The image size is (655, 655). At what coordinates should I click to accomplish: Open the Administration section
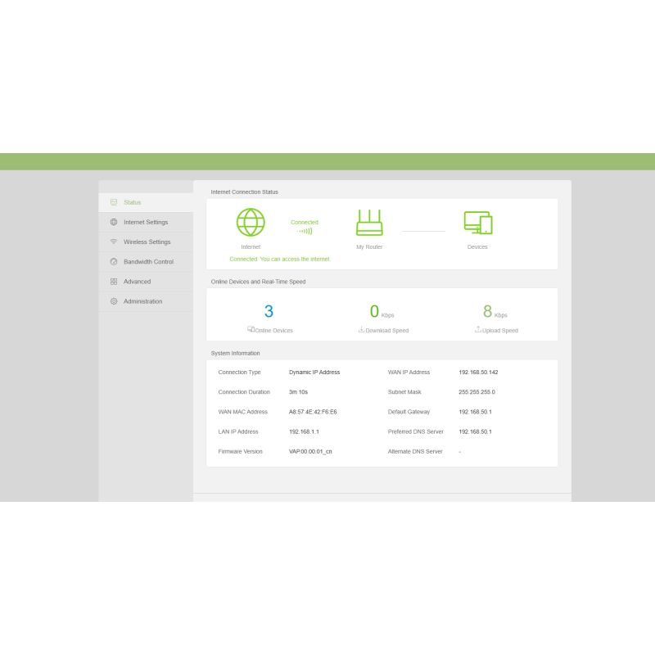[x=143, y=301]
